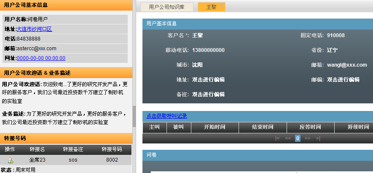The height and width of the screenshot is (173, 373).
Task: Open the 大连市沙河口区 address link
Action: 34,29
